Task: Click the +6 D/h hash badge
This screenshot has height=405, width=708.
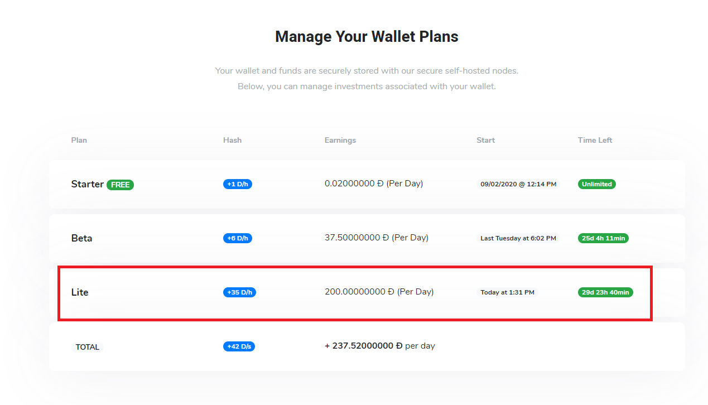Action: point(238,238)
